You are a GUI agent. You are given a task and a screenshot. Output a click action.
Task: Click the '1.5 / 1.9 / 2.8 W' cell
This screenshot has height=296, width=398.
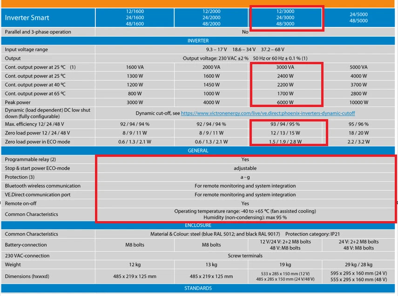pyautogui.click(x=285, y=141)
